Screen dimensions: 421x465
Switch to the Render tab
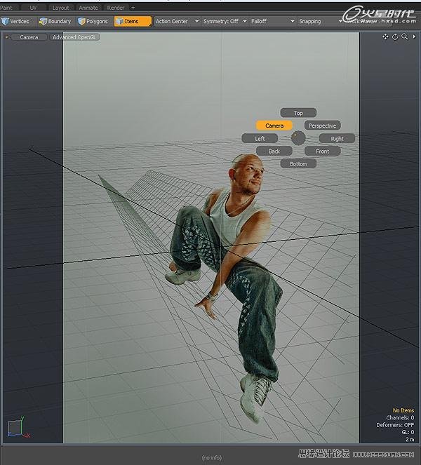pyautogui.click(x=116, y=8)
